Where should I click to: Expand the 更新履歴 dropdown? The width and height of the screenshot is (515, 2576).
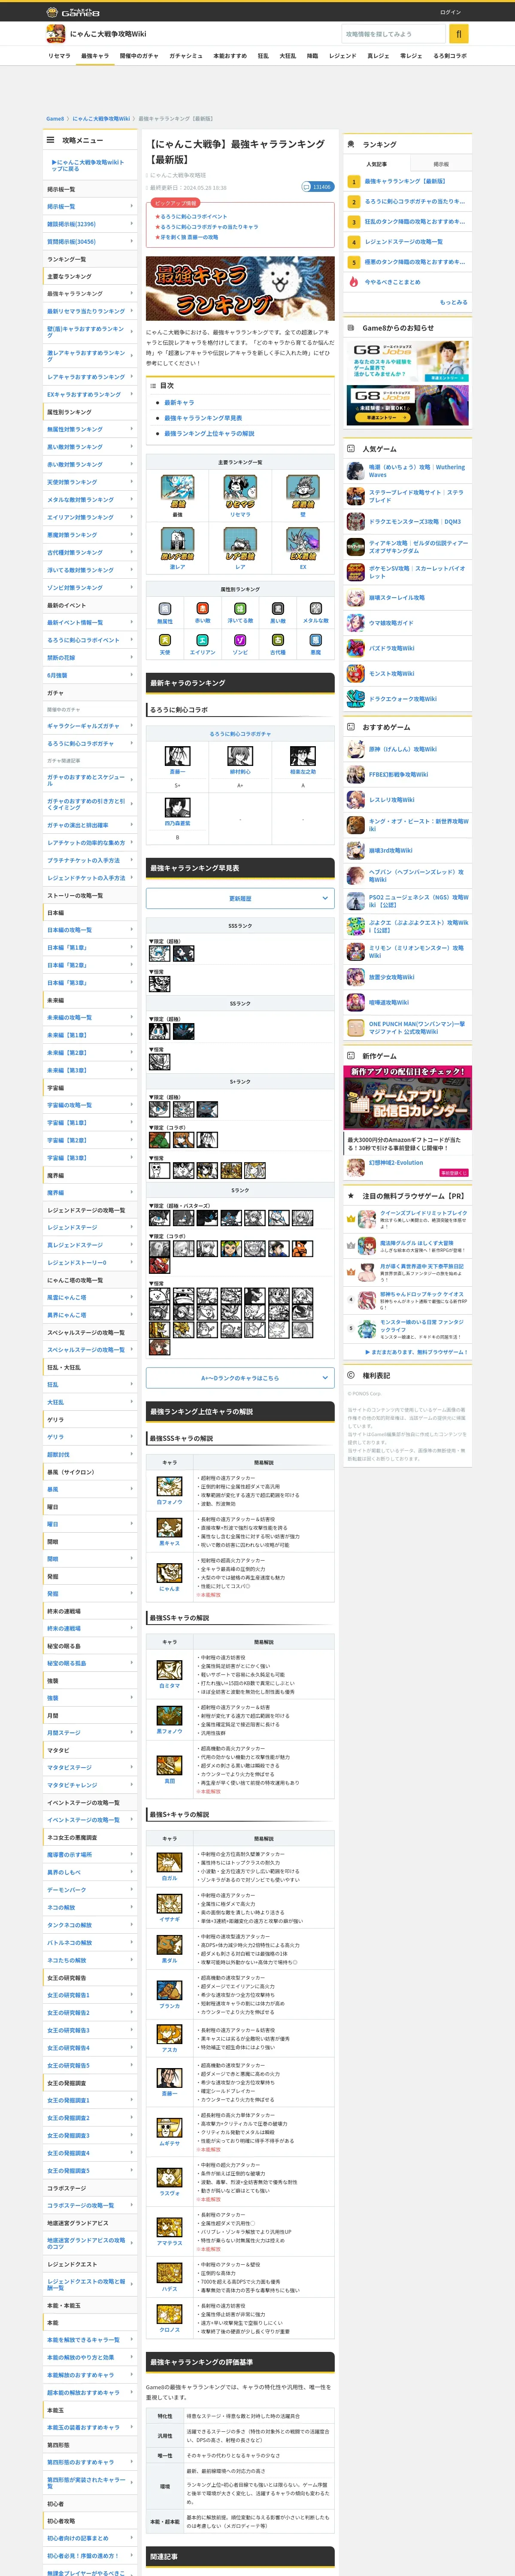[240, 898]
